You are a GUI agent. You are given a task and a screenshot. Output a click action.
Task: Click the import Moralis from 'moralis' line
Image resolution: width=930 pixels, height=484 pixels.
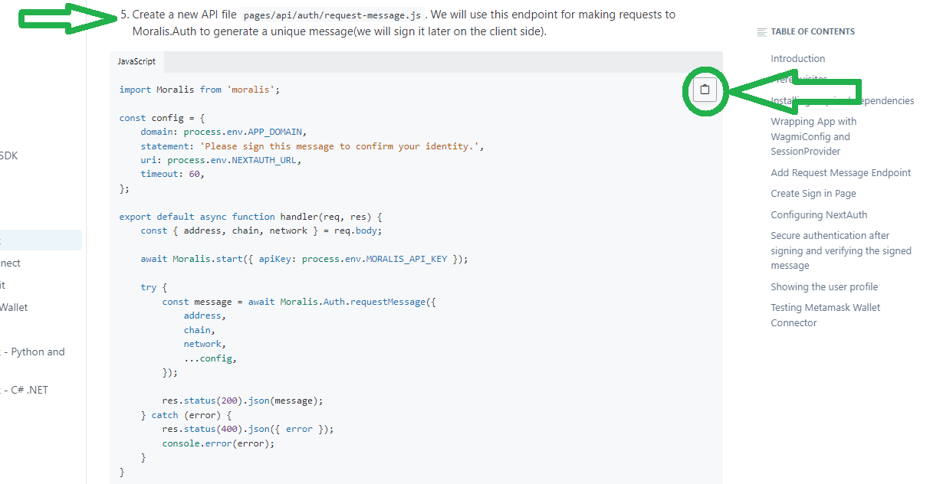(199, 90)
